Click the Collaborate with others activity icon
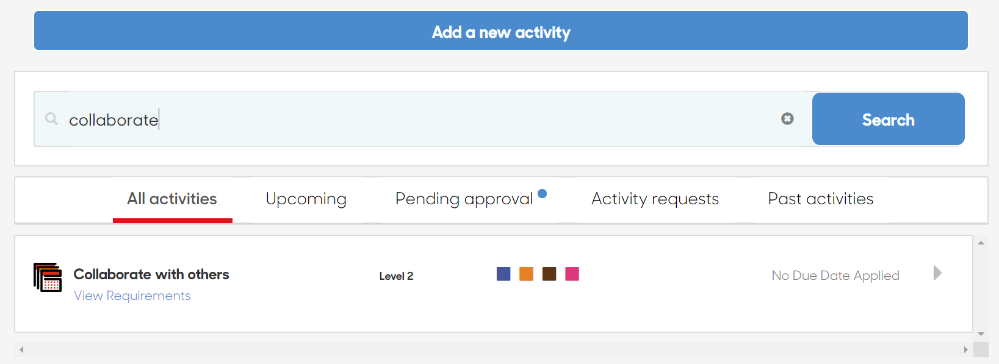The width and height of the screenshot is (999, 364). pos(48,277)
